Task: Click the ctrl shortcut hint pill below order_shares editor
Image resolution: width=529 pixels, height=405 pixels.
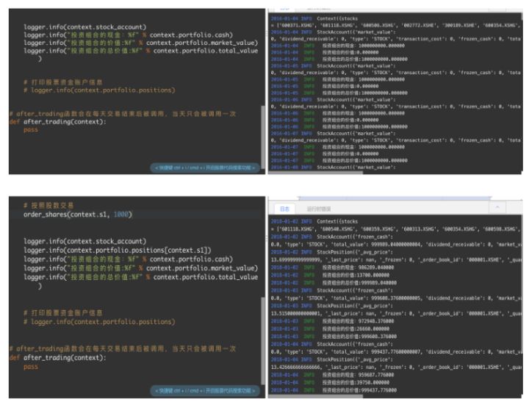Action: [x=205, y=390]
